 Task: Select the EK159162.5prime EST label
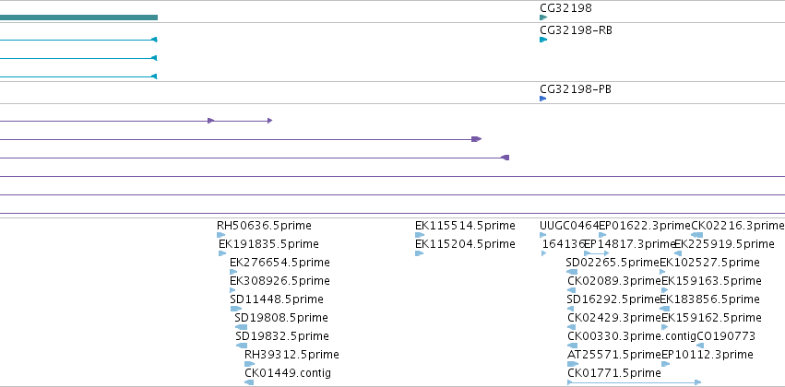click(711, 318)
